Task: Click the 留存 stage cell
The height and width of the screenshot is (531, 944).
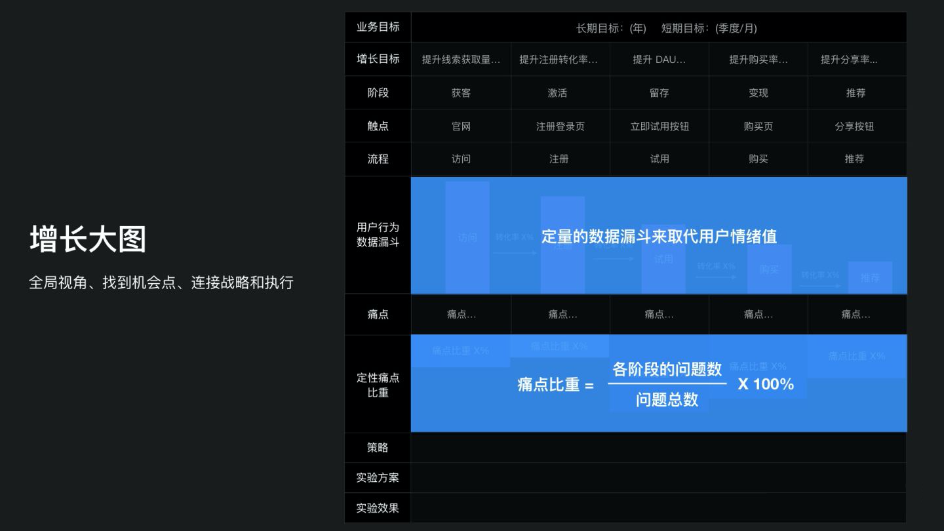Action: click(x=659, y=92)
